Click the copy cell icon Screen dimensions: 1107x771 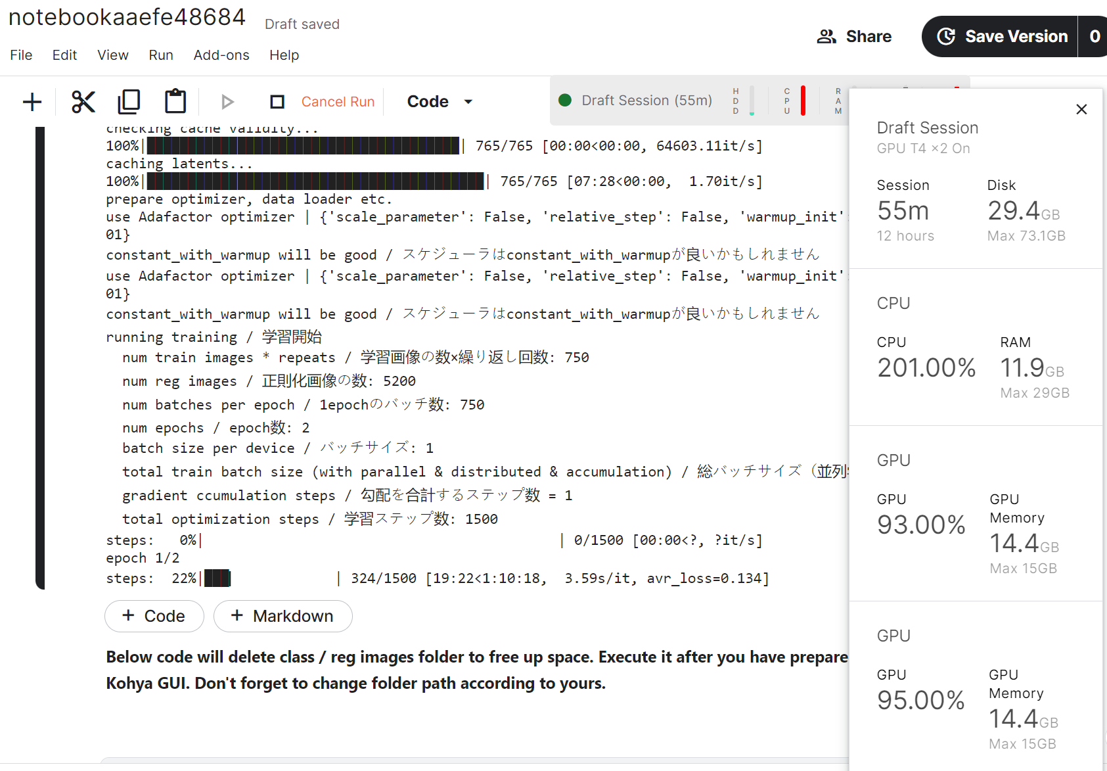(x=129, y=101)
